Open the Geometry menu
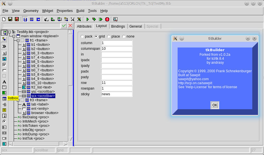The image size is (264, 155). click(x=31, y=11)
